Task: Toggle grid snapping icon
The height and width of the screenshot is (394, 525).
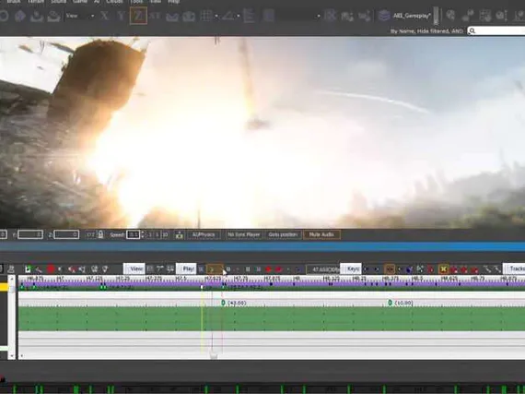Action: [206, 16]
